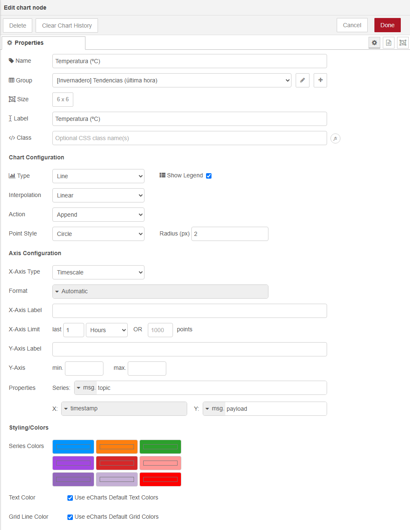The width and height of the screenshot is (410, 530).
Task: Click the Class CSS name field
Action: pyautogui.click(x=190, y=138)
